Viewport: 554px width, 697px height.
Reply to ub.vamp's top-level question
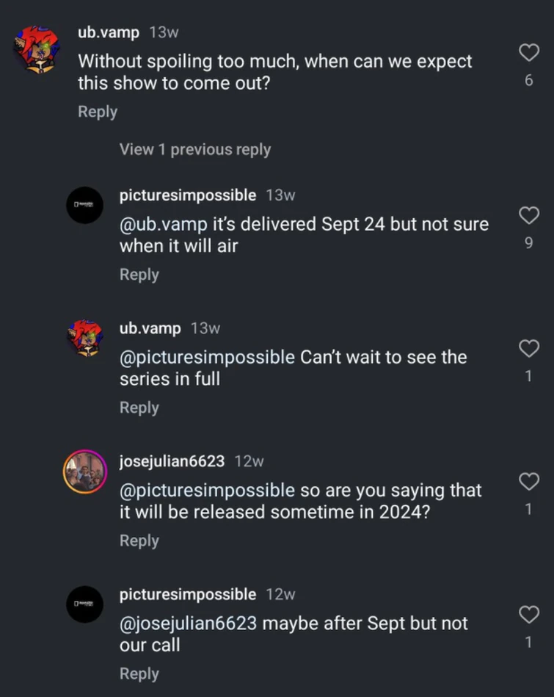(98, 112)
